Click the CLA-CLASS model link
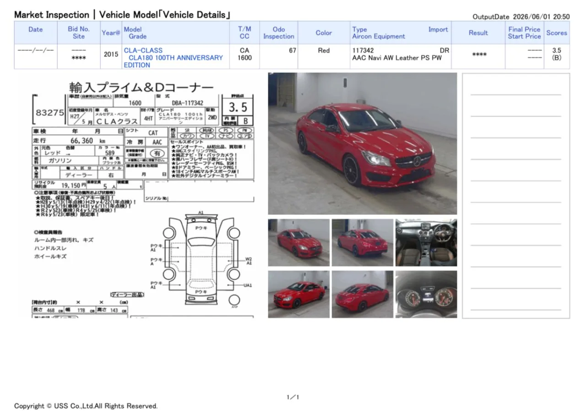The image size is (586, 415). coord(143,50)
